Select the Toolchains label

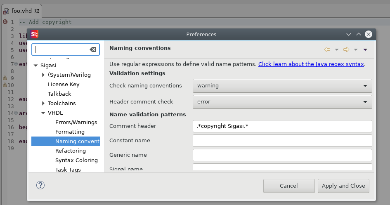coord(61,103)
